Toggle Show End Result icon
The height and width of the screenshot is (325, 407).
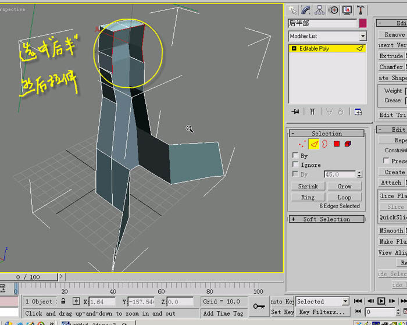pyautogui.click(x=312, y=112)
